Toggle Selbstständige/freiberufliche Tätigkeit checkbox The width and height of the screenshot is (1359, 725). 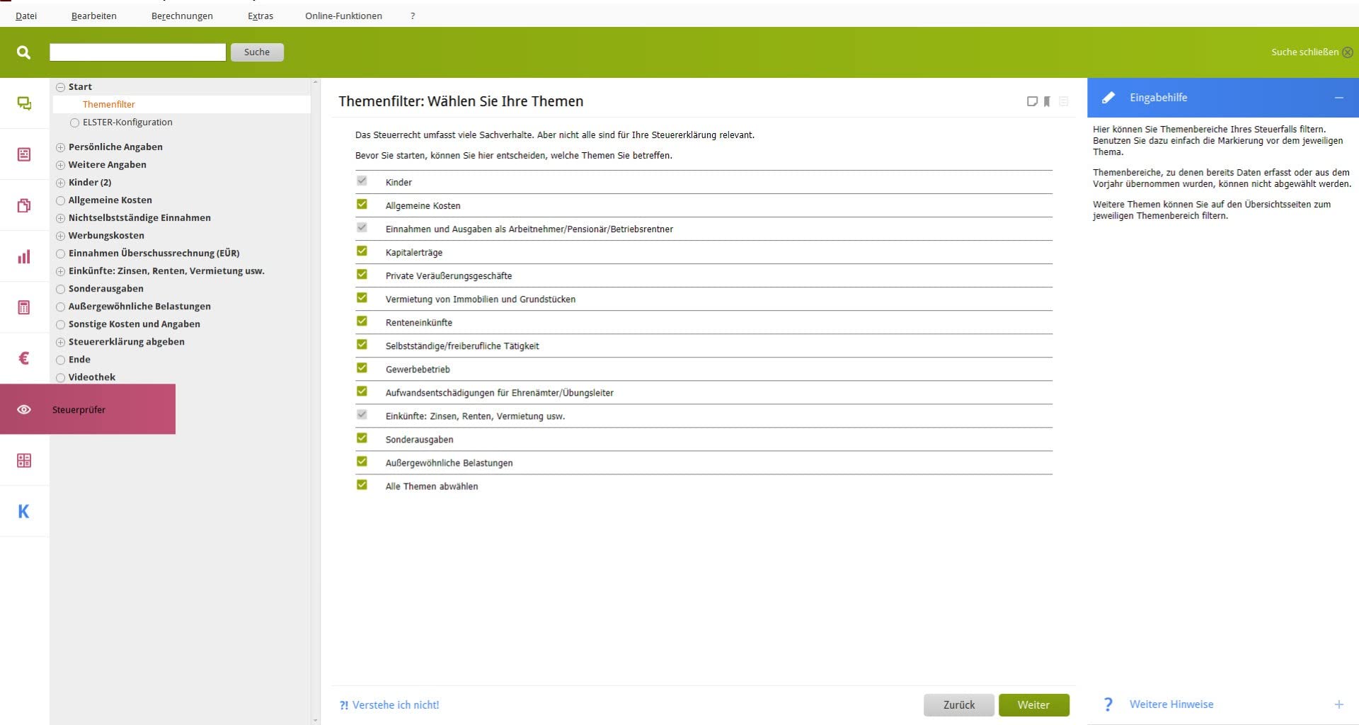tap(362, 344)
